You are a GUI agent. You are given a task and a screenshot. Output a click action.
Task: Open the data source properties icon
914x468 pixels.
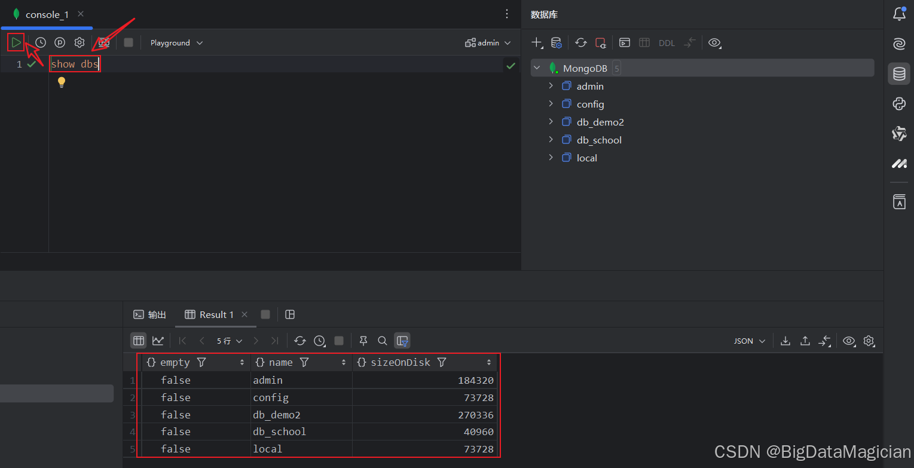556,42
